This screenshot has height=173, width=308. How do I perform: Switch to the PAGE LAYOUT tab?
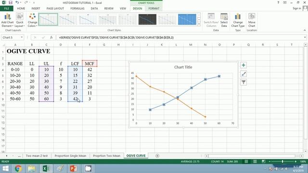point(55,9)
